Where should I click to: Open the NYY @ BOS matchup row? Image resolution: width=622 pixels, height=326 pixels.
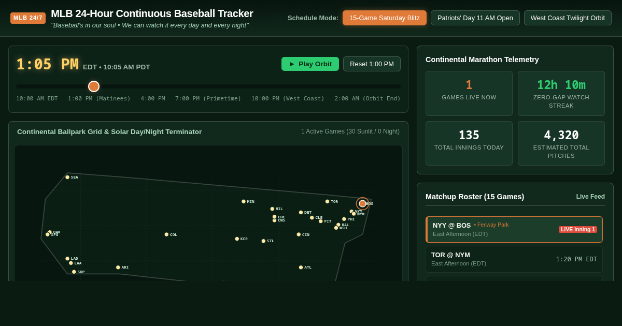pos(514,230)
